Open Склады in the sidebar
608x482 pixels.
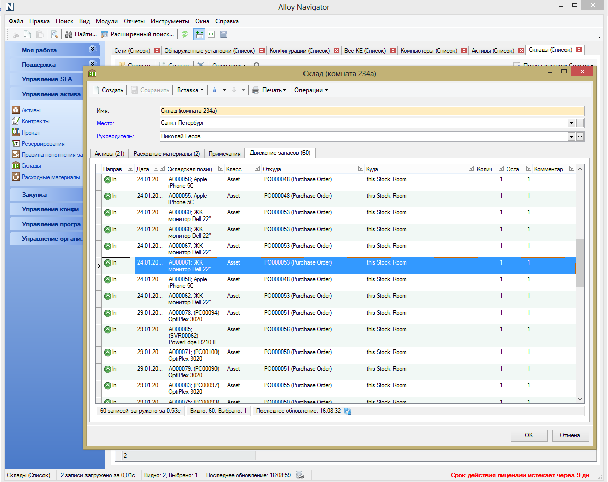[x=31, y=166]
